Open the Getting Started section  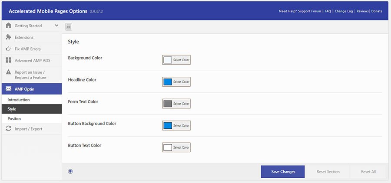pyautogui.click(x=32, y=26)
